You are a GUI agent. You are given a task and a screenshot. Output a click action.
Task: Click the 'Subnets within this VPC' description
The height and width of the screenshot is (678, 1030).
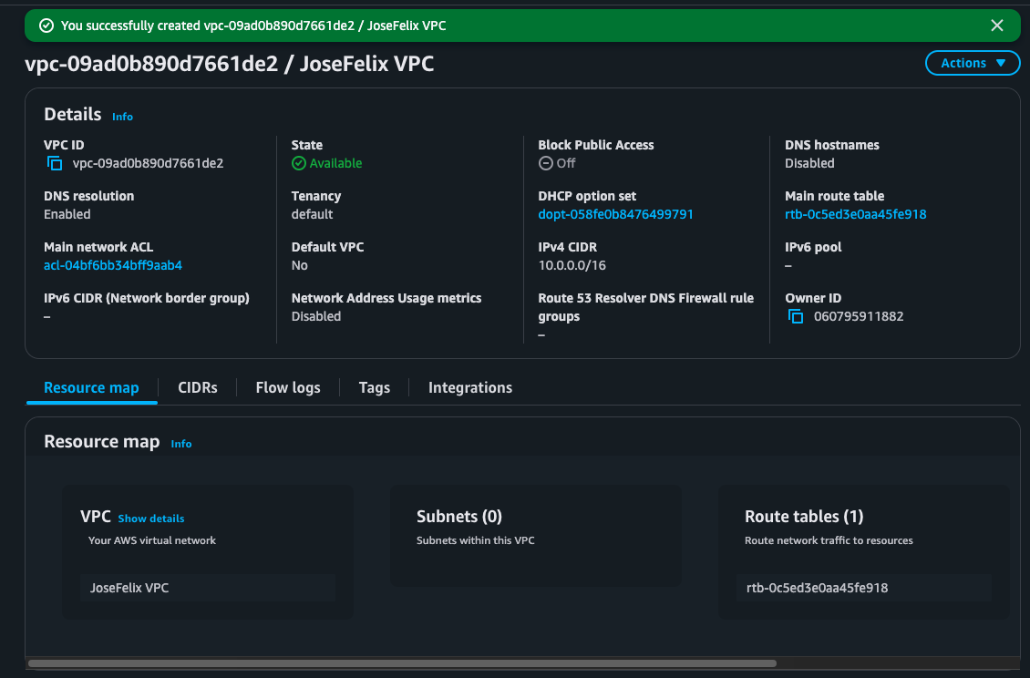click(476, 540)
